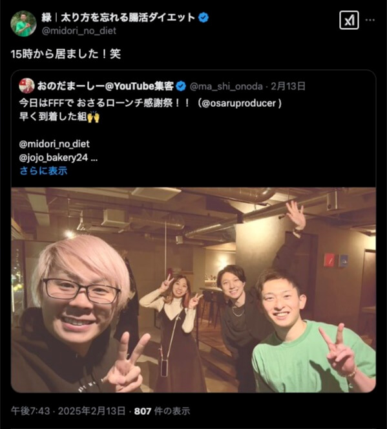Screen dimensions: 387x429
Task: Expand quoted post with さらに表示
Action: (43, 171)
